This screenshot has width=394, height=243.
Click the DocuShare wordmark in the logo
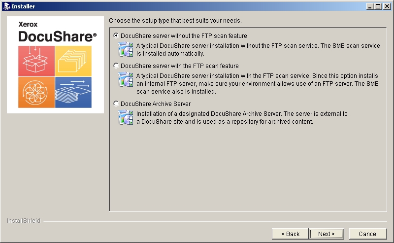[x=57, y=37]
